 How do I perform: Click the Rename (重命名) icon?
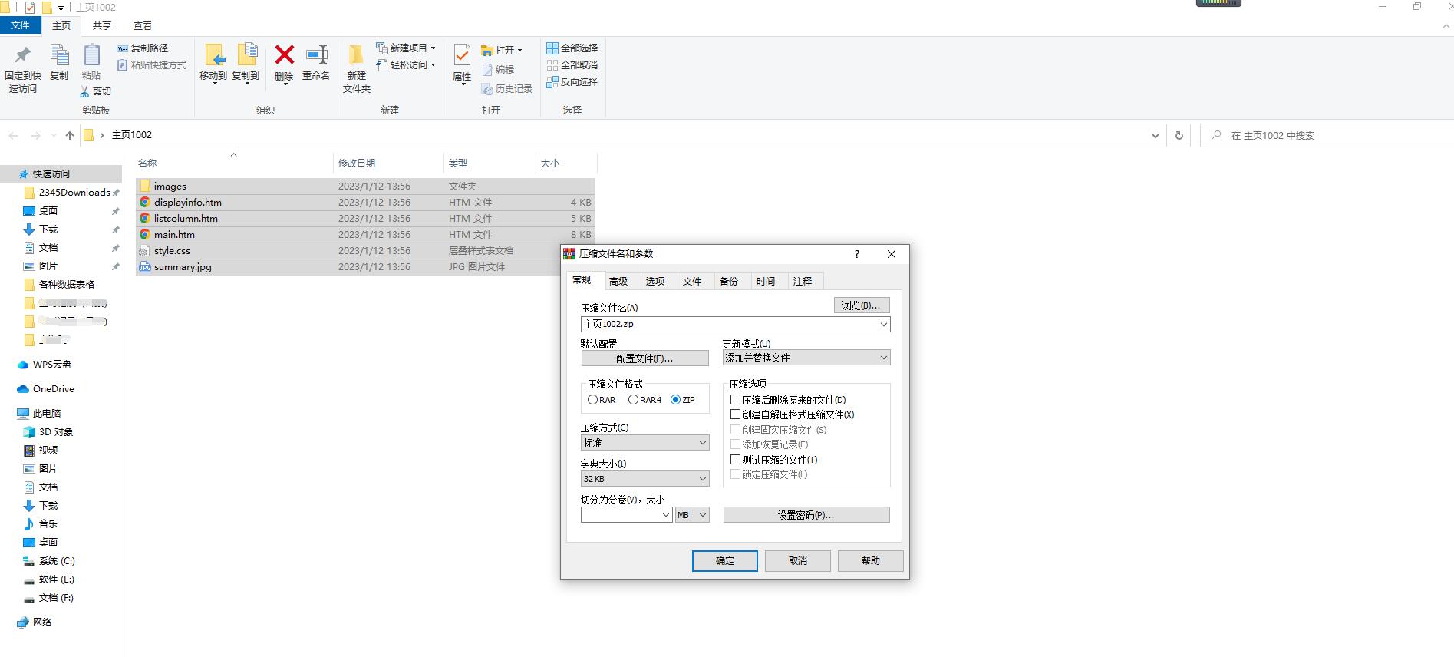point(316,57)
